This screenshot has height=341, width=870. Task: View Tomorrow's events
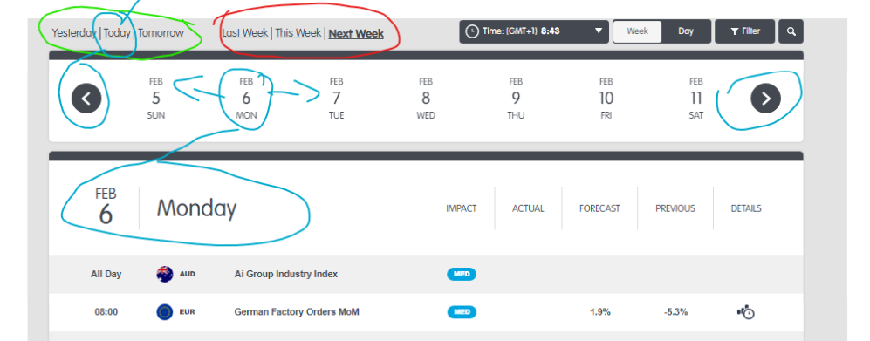[x=161, y=33]
